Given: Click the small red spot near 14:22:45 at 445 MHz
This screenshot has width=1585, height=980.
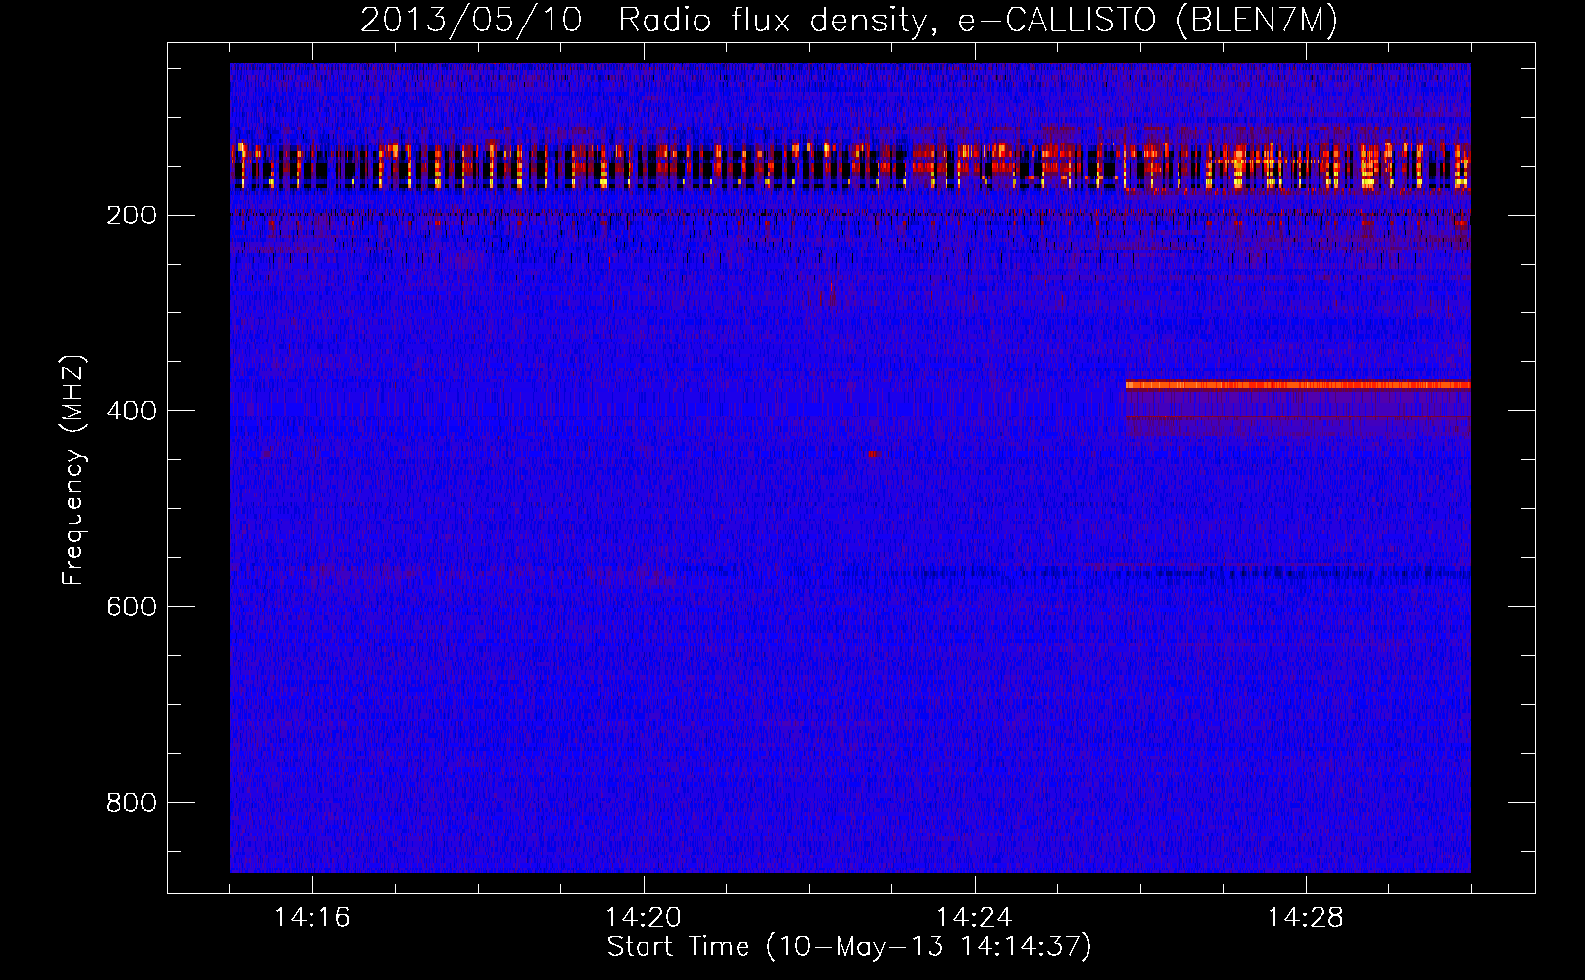Looking at the screenshot, I should pos(873,454).
